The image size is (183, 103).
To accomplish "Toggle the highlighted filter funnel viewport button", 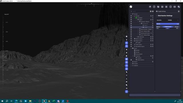I will (126, 62).
